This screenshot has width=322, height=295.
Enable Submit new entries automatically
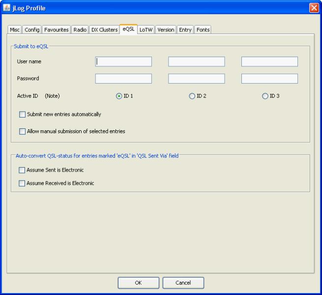(x=22, y=115)
